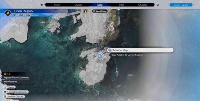Select the Map tab

(100, 5)
